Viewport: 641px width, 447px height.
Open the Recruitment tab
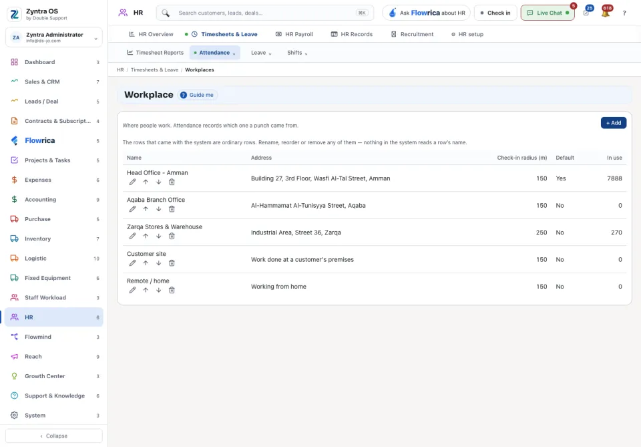tap(412, 34)
